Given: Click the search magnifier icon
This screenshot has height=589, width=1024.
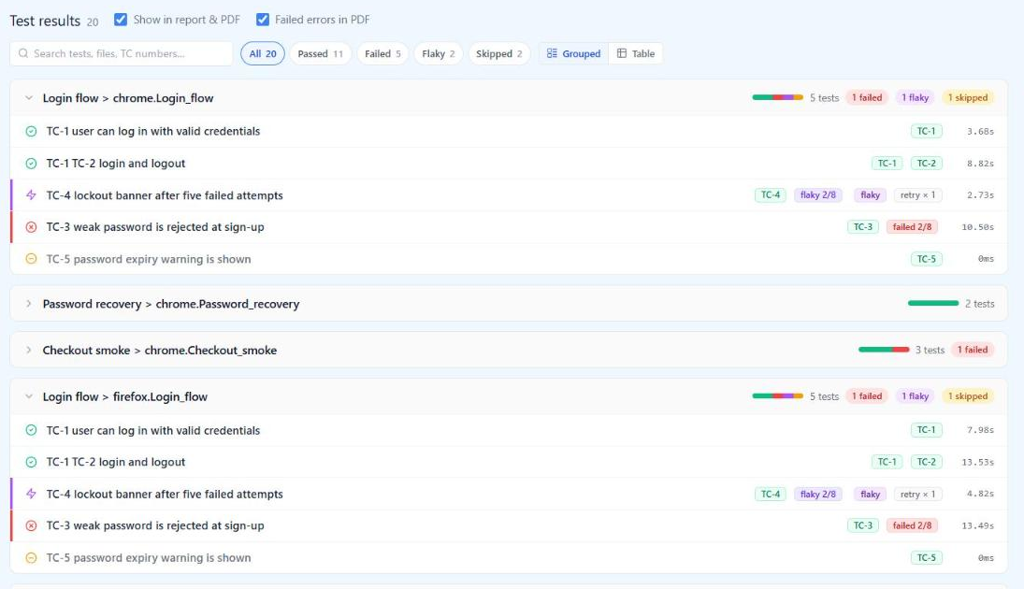Looking at the screenshot, I should pos(23,53).
